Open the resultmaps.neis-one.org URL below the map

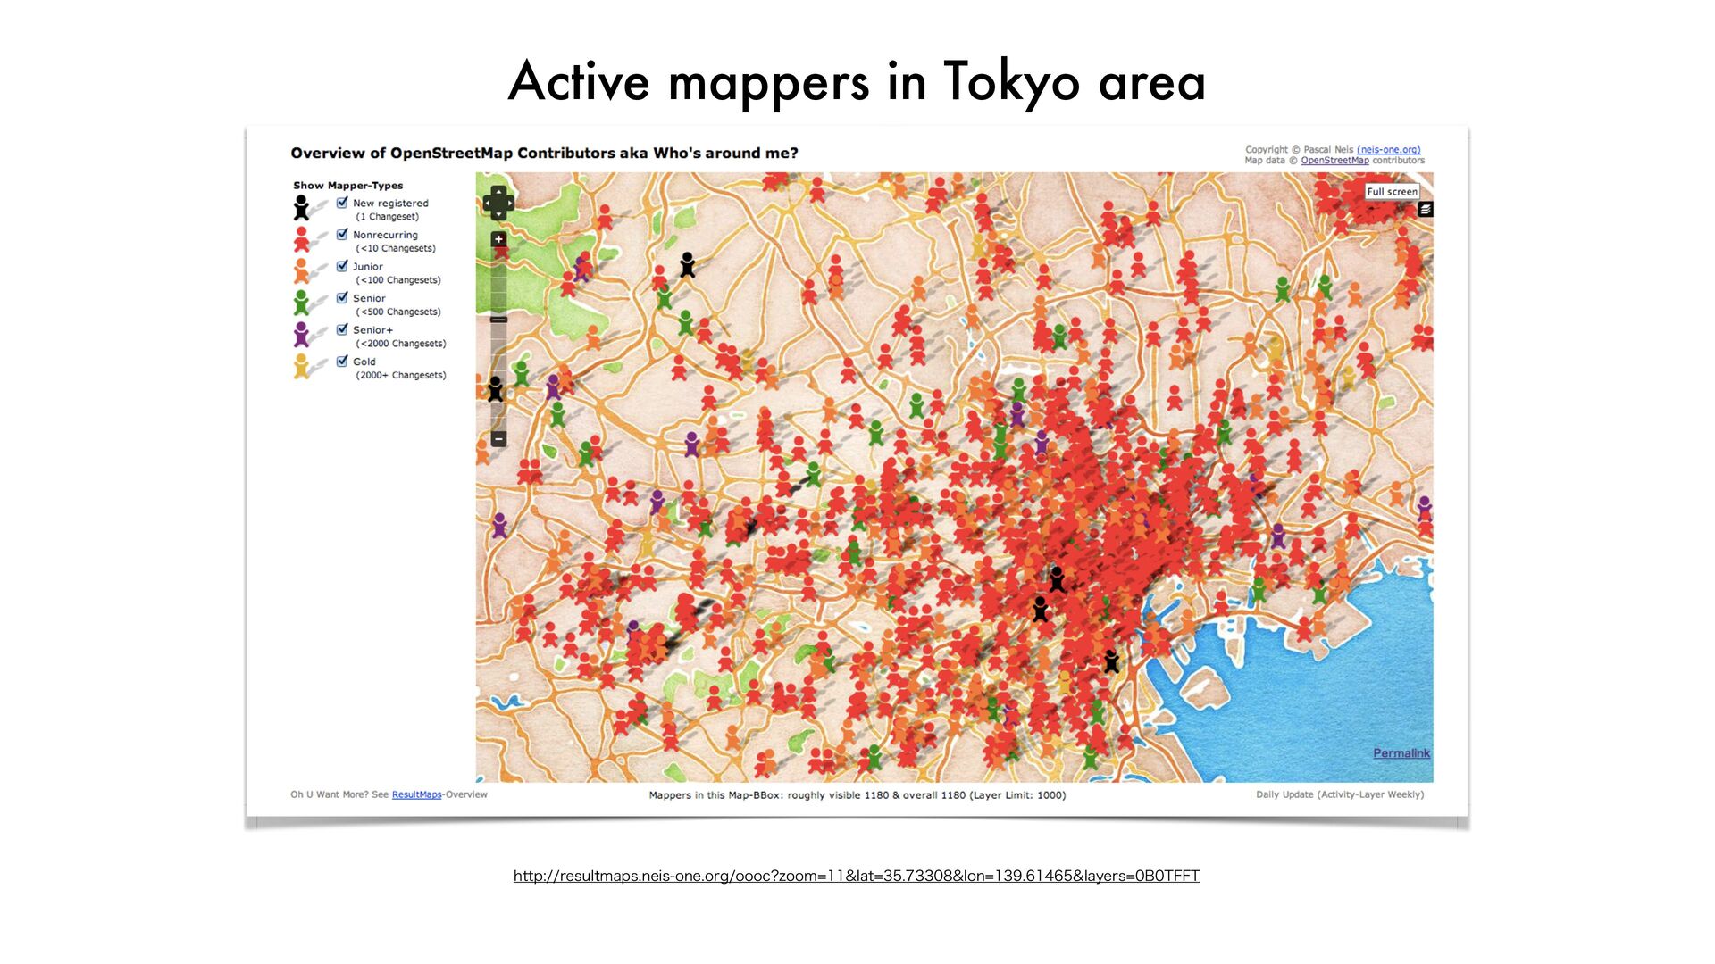coord(856,876)
